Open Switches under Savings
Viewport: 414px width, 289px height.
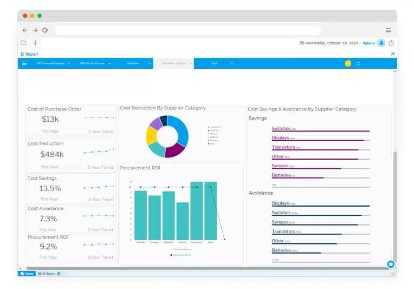(281, 128)
